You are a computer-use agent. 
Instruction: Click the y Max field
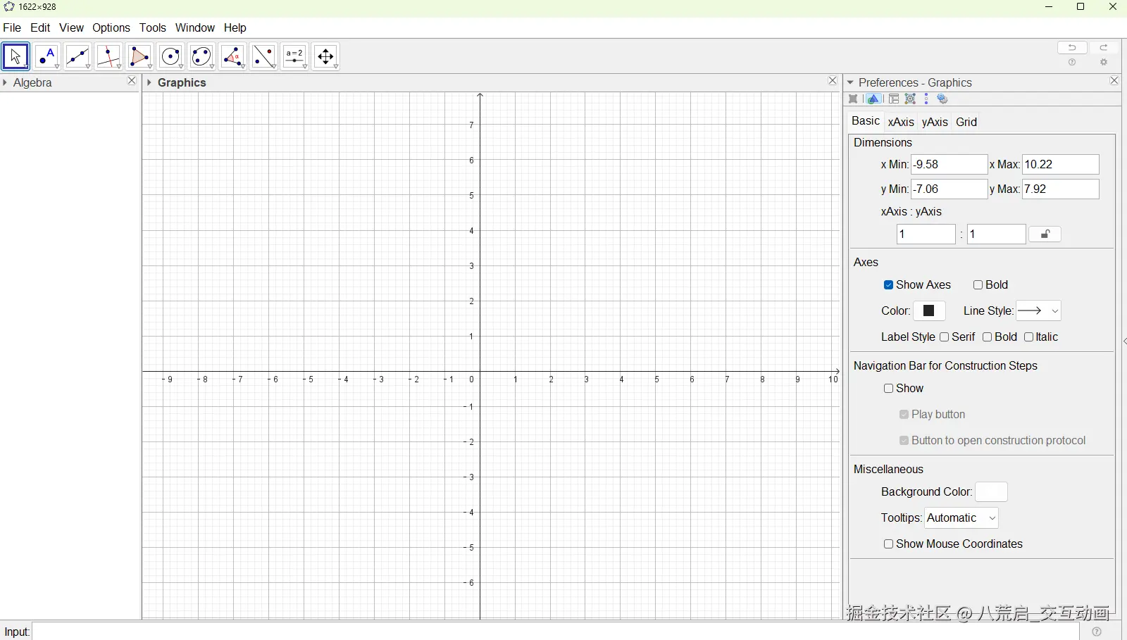[x=1061, y=189]
